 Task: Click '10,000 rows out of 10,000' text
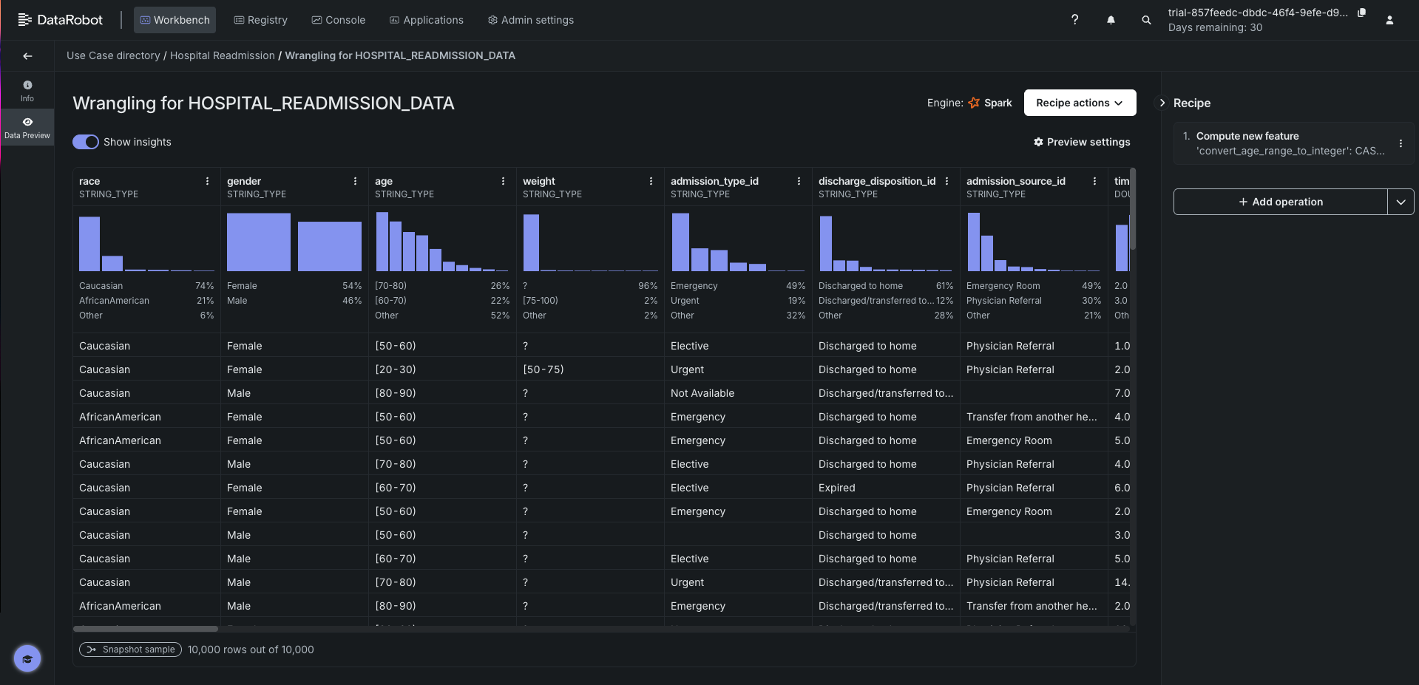click(x=251, y=650)
